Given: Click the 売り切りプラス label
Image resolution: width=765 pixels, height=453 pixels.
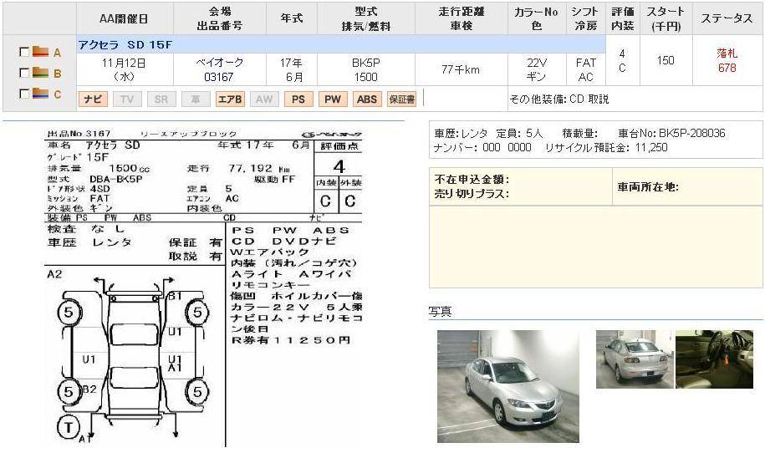Looking at the screenshot, I should coord(472,194).
